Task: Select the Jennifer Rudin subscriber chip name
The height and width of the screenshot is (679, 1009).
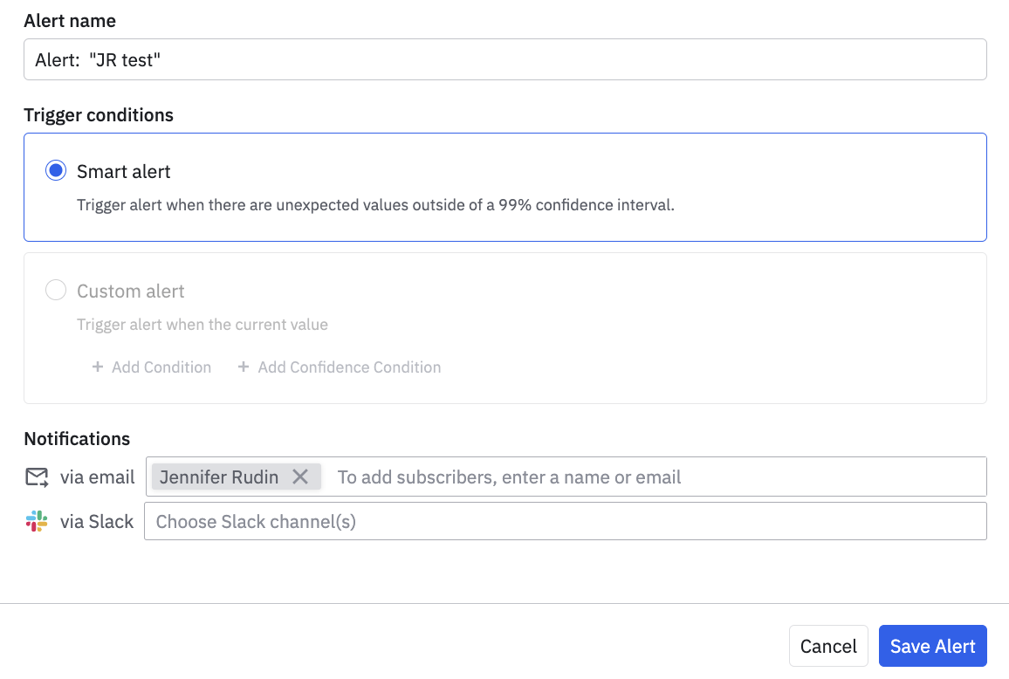Action: coord(219,477)
